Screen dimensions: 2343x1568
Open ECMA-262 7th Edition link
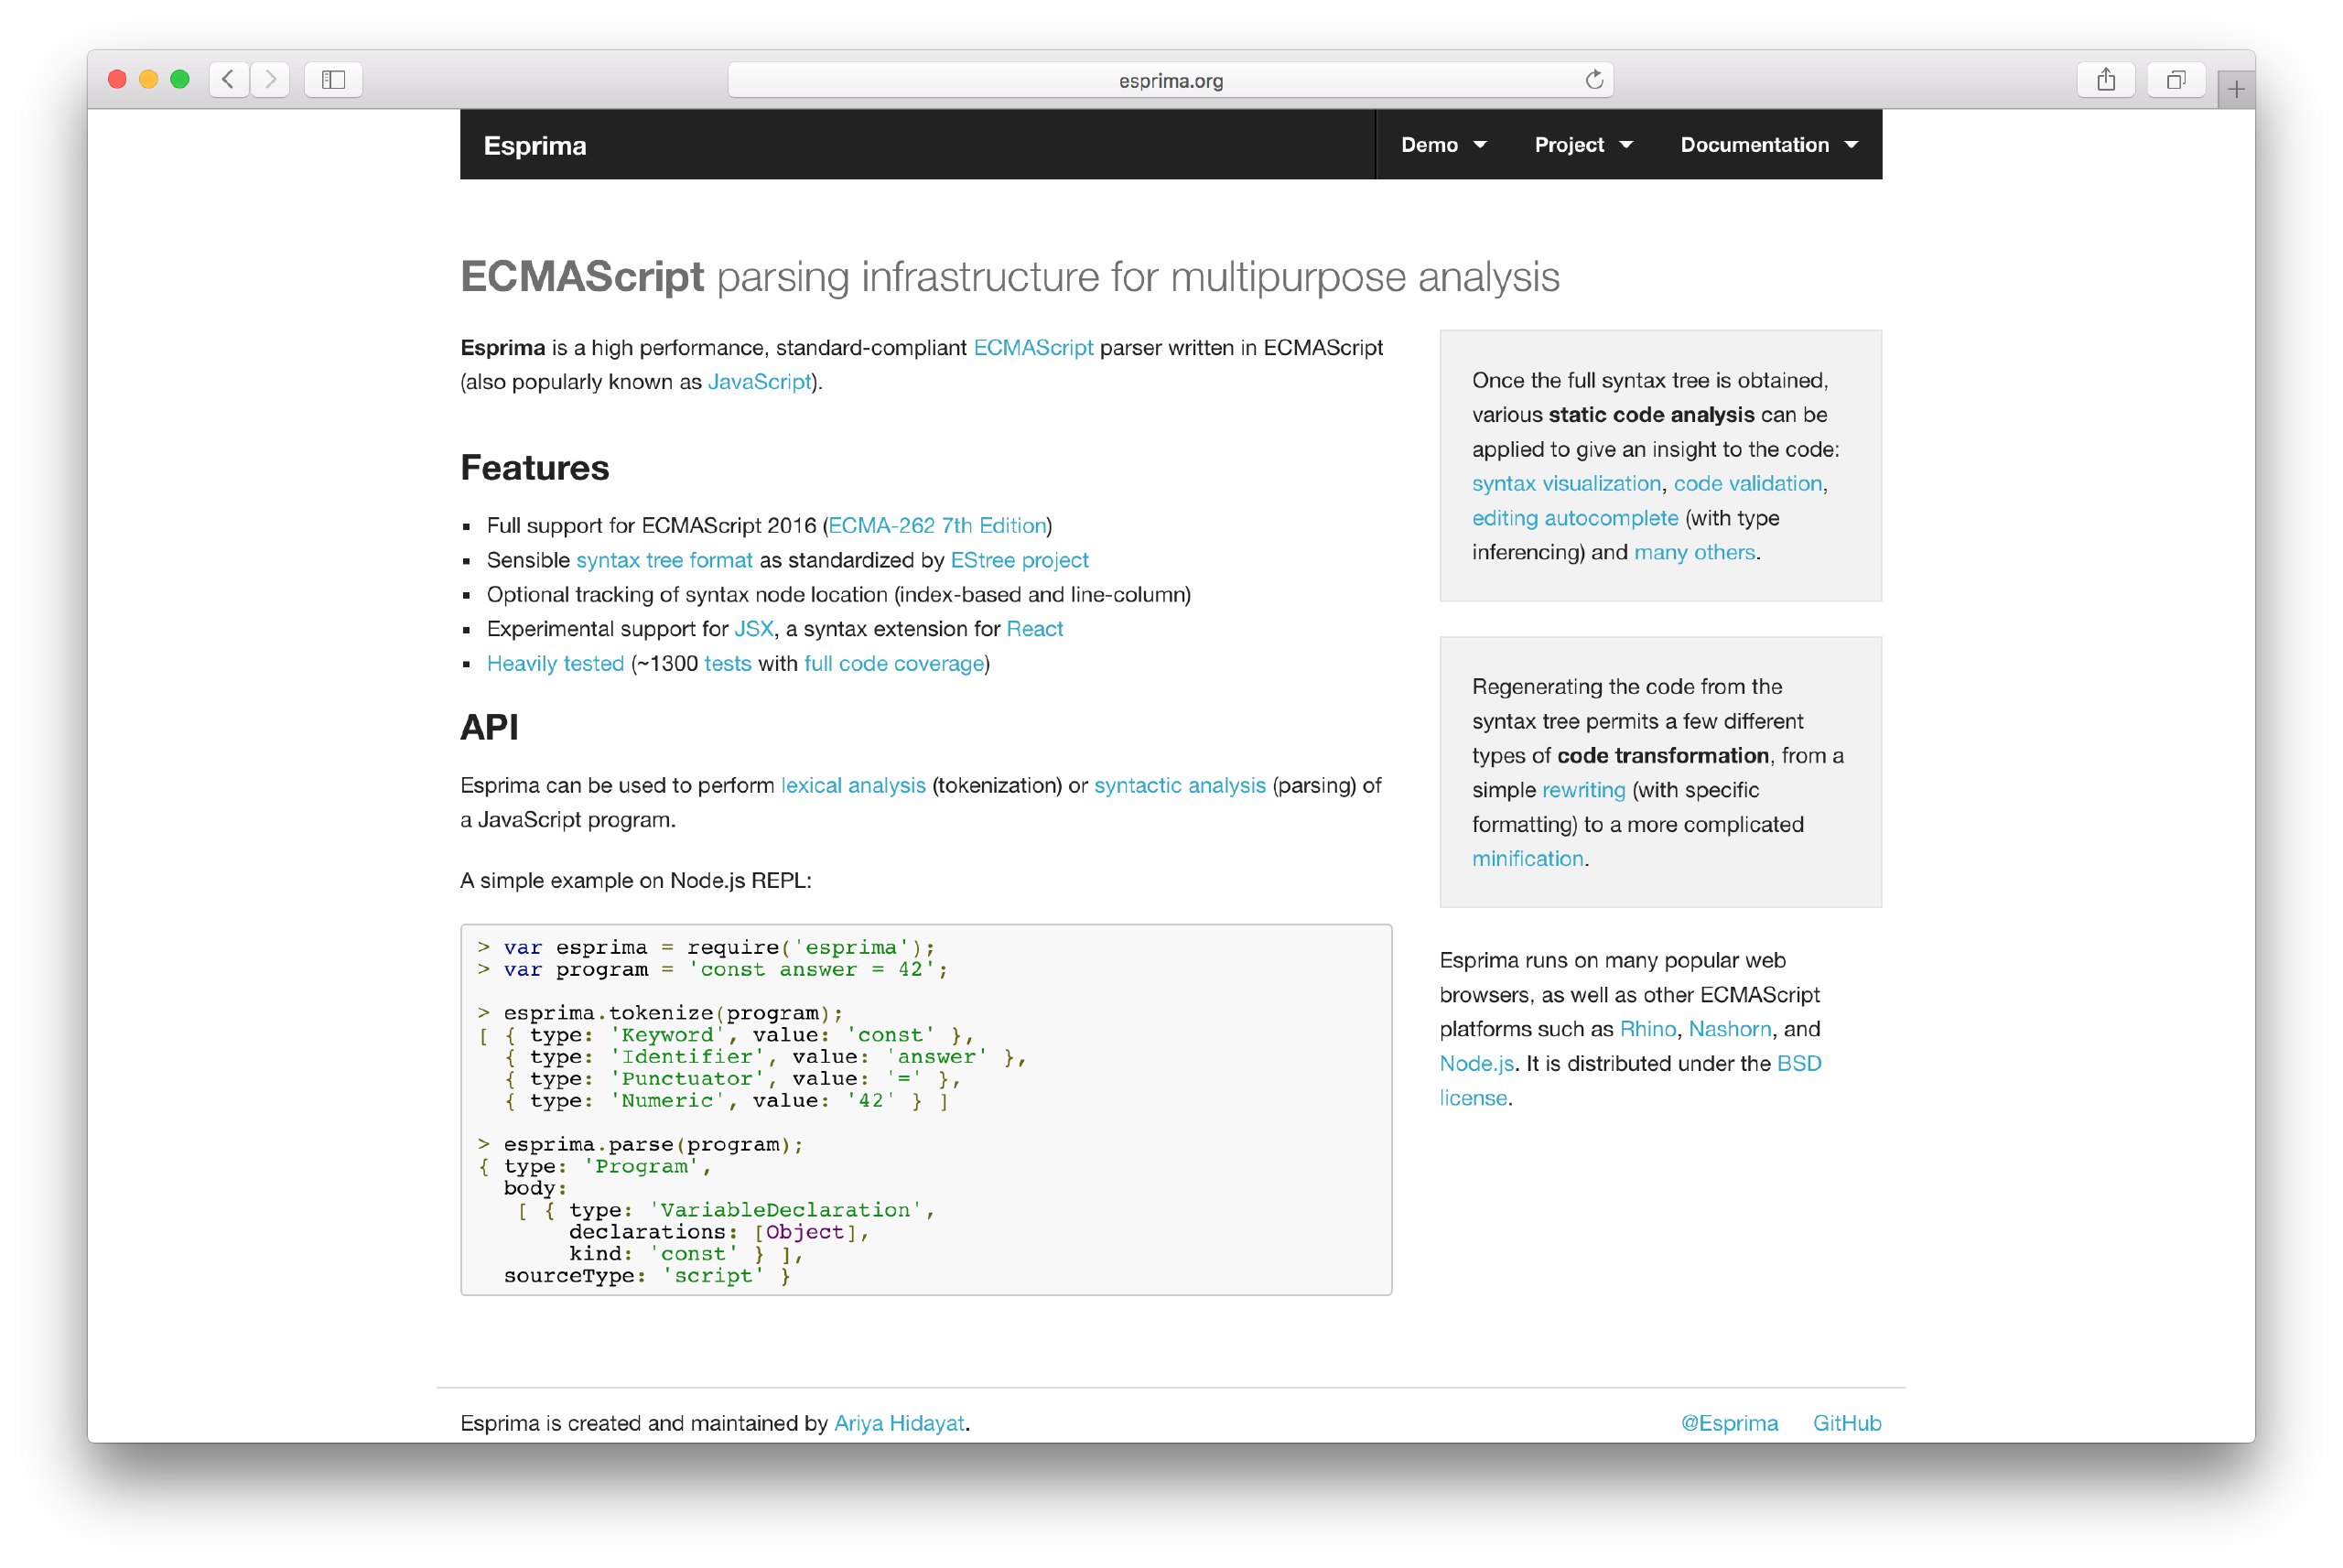click(937, 525)
